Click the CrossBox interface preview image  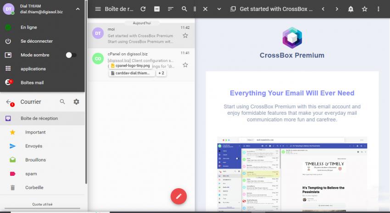292,174
